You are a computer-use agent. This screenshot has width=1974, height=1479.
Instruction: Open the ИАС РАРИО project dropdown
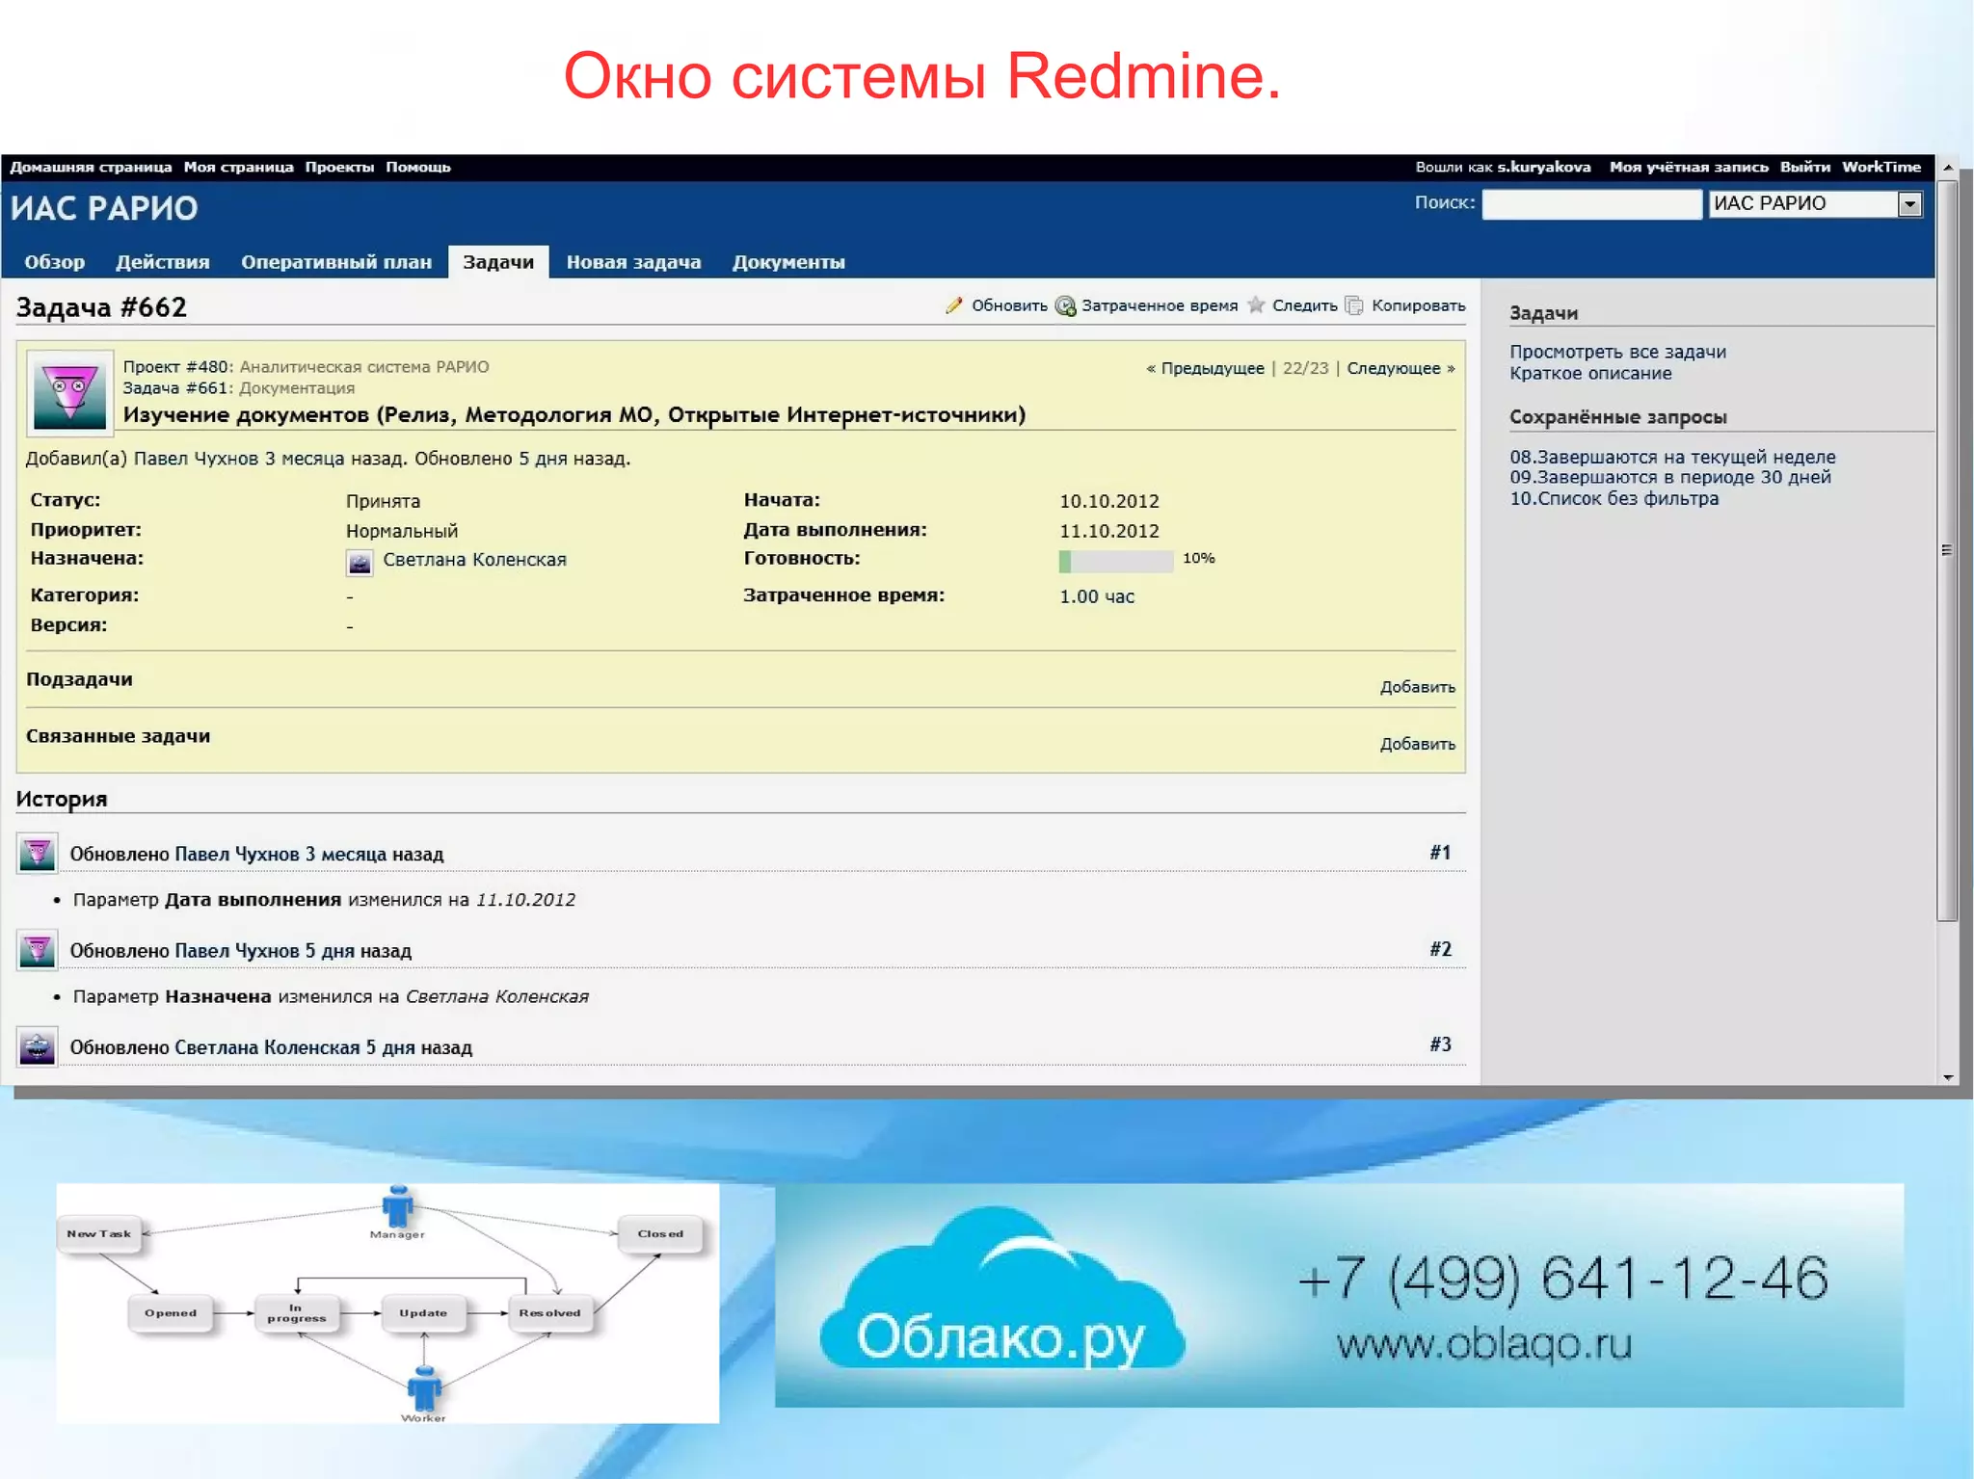[1815, 203]
